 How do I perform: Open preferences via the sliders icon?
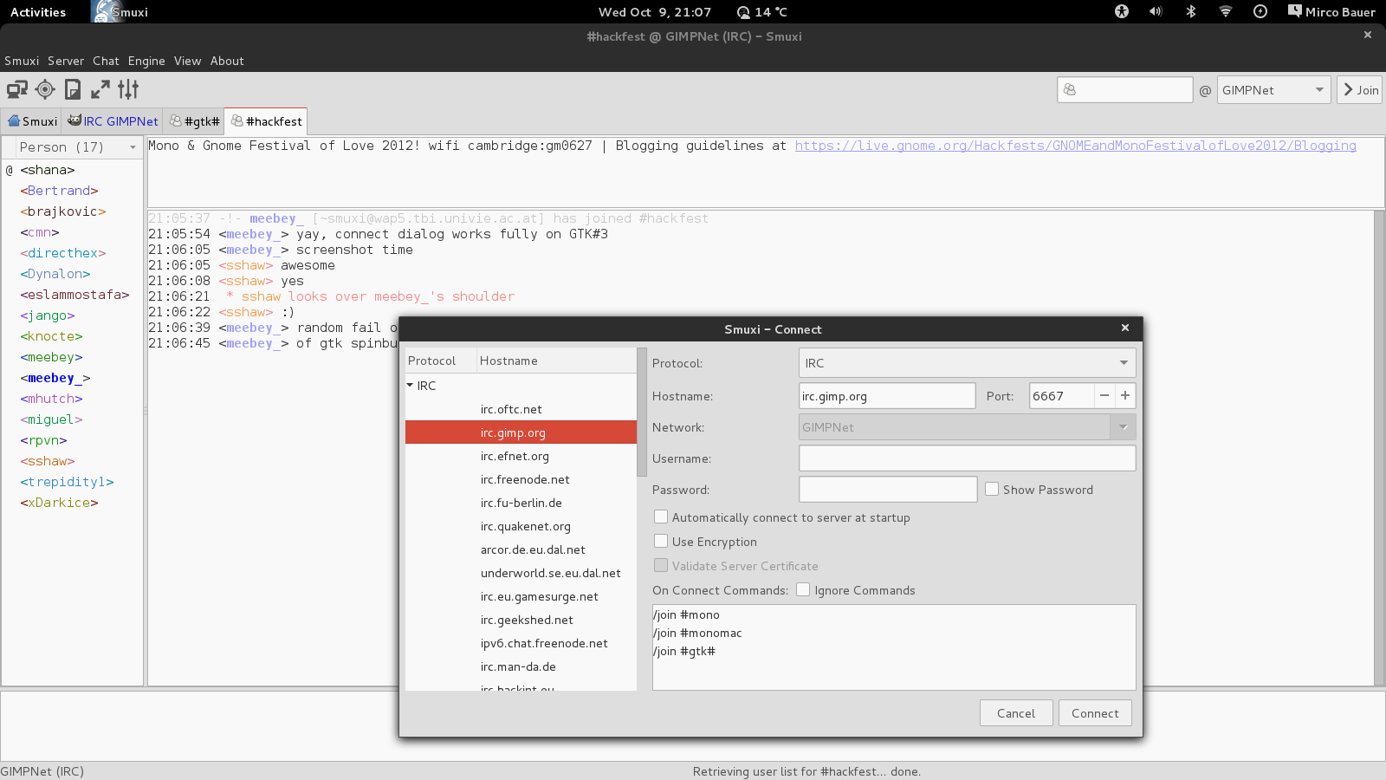(128, 89)
